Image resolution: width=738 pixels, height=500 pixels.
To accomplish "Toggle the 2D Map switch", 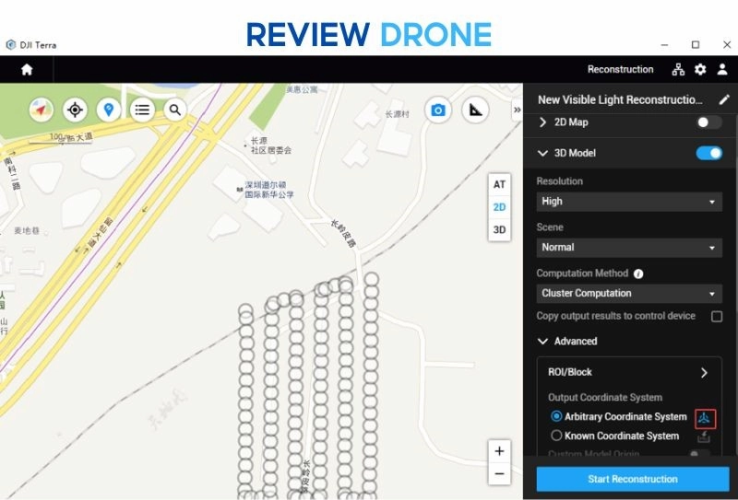I will coord(708,122).
